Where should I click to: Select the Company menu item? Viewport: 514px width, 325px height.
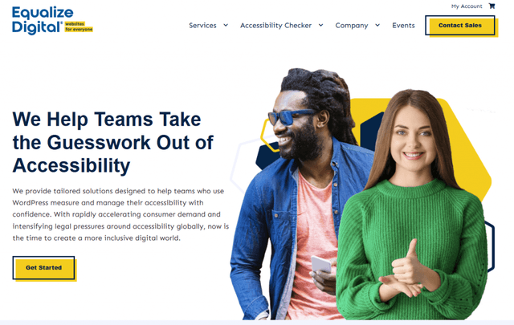tap(352, 26)
